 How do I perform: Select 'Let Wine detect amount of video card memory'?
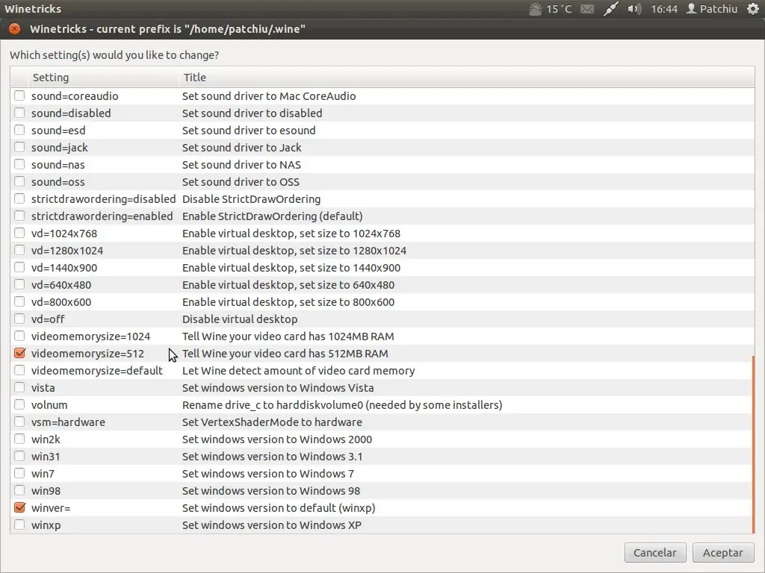[x=298, y=371]
